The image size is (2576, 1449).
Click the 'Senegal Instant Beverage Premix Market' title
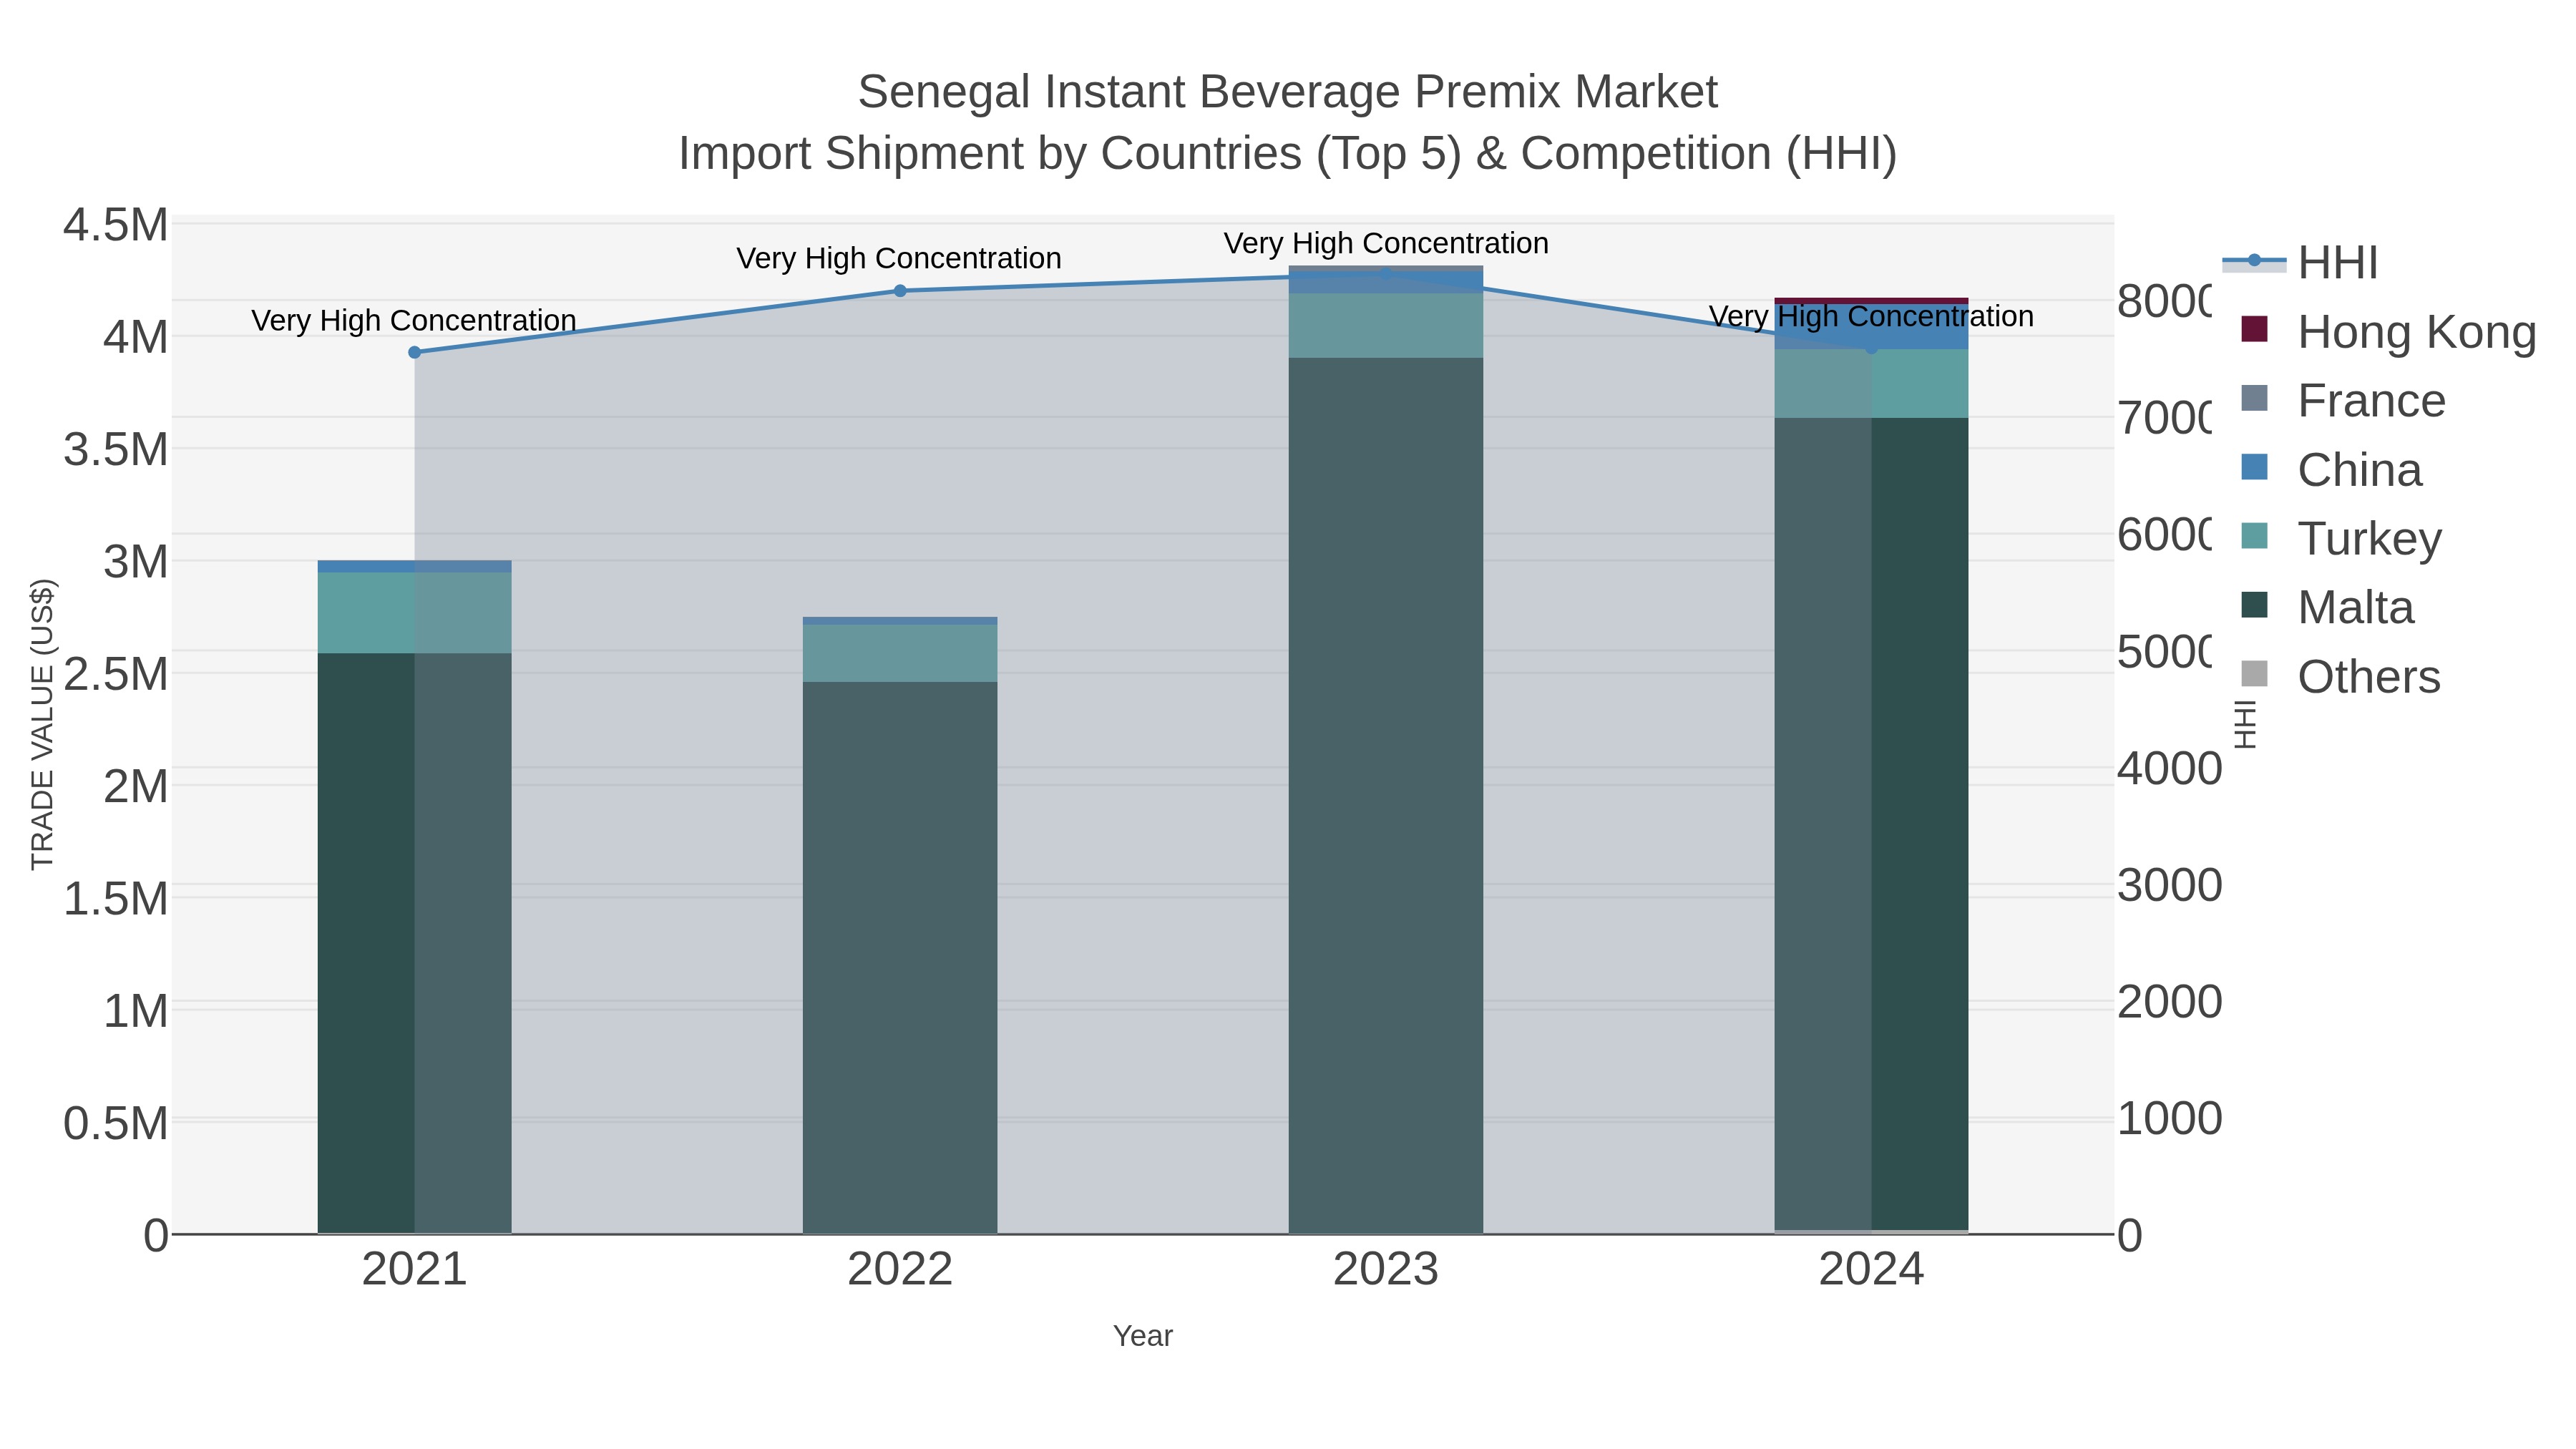click(1288, 92)
